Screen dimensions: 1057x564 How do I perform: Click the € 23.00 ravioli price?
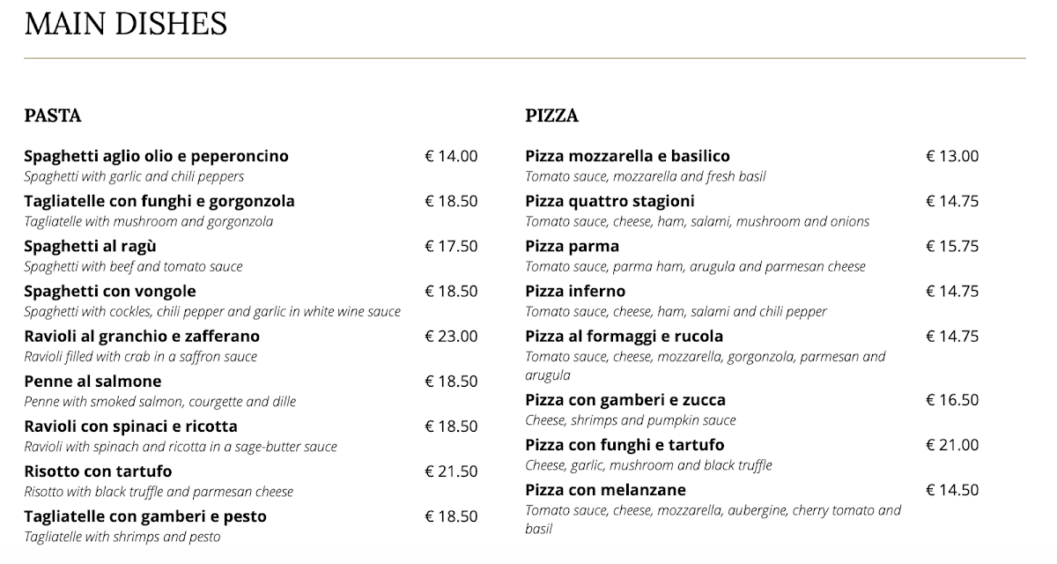(451, 337)
